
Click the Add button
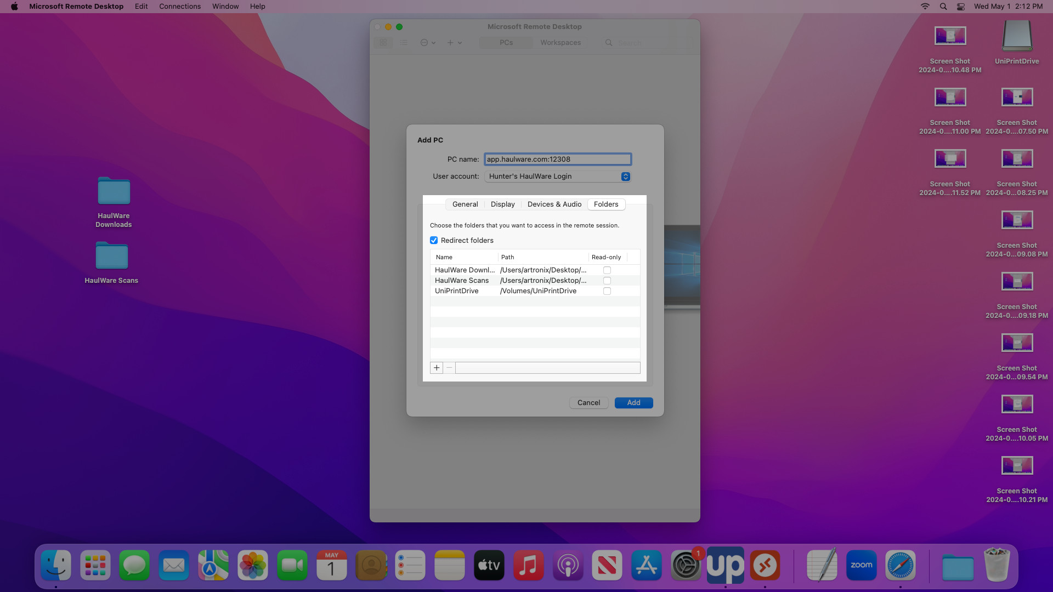click(x=633, y=403)
